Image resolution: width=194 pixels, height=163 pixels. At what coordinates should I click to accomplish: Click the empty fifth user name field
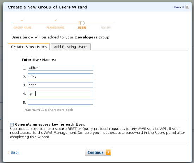coord(61,102)
